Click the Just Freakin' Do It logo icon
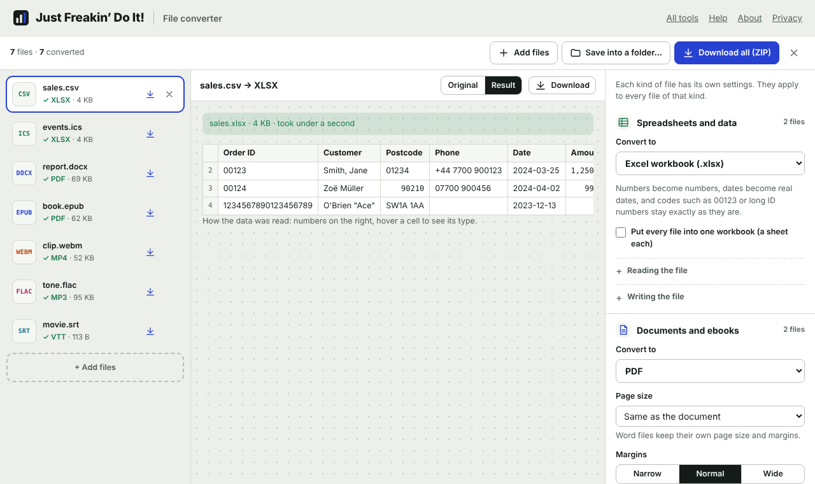The width and height of the screenshot is (815, 484). 21,18
